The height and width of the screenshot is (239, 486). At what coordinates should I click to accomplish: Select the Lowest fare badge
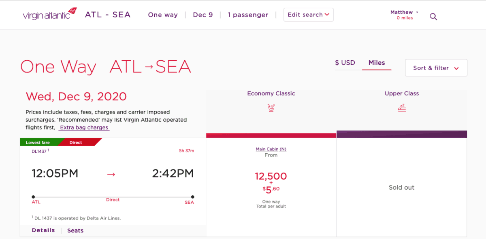38,142
